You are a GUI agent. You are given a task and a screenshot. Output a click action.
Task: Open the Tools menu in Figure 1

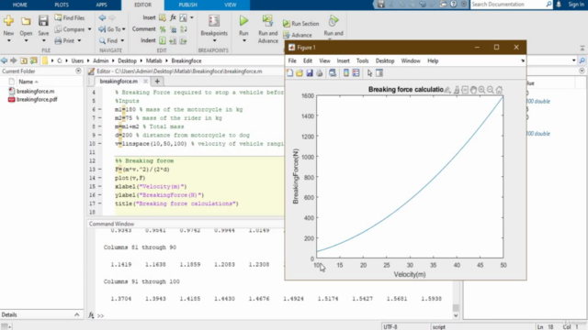point(362,60)
